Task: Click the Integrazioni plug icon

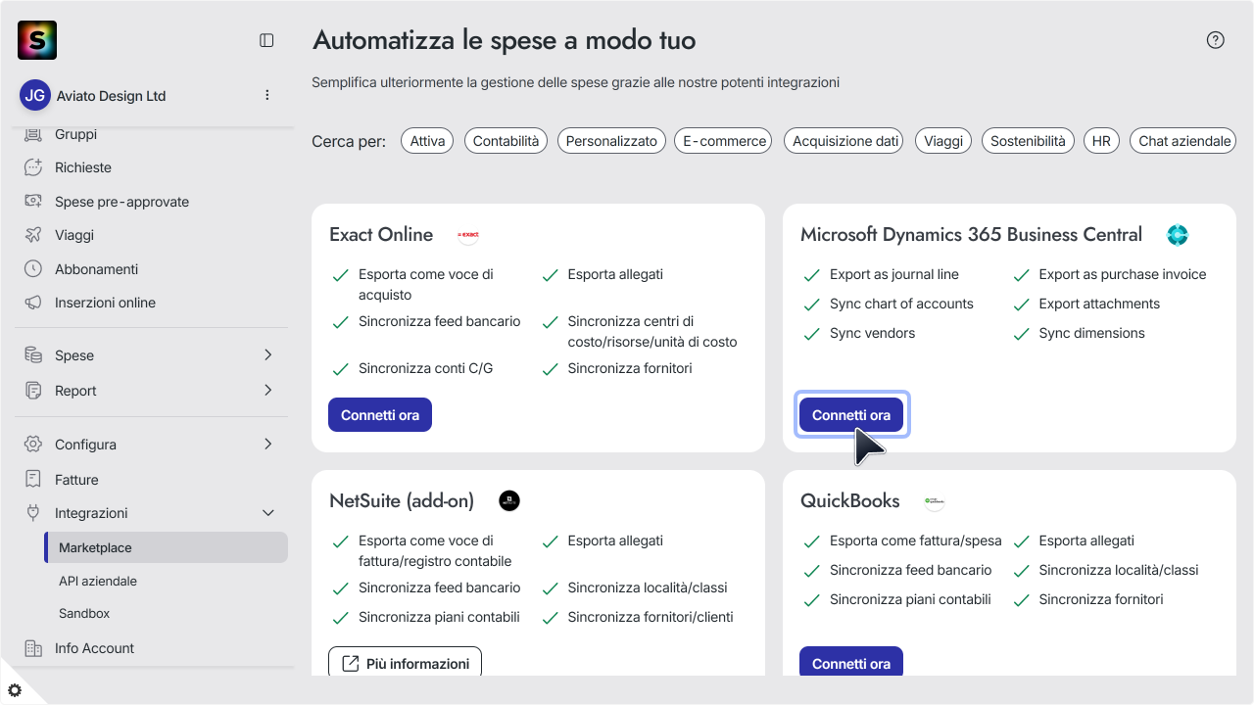Action: point(33,513)
